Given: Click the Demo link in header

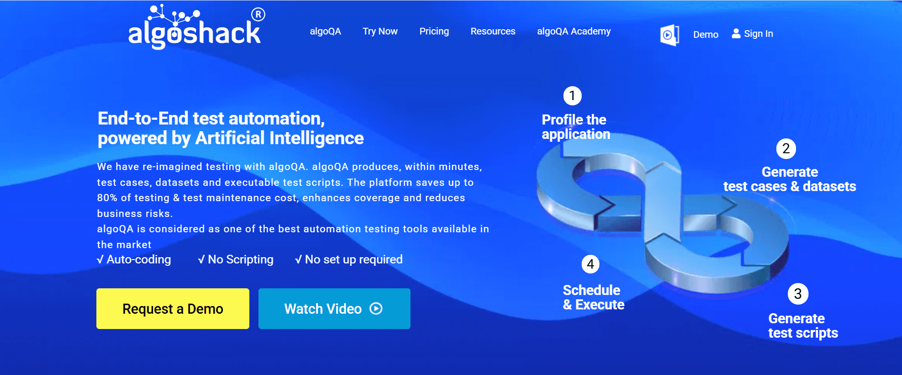Looking at the screenshot, I should 705,34.
